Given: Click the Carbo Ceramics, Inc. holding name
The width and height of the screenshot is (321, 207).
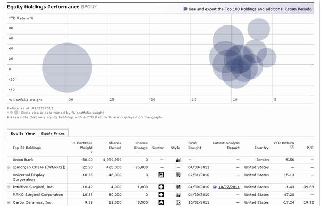Looking at the screenshot, I should tap(32, 203).
